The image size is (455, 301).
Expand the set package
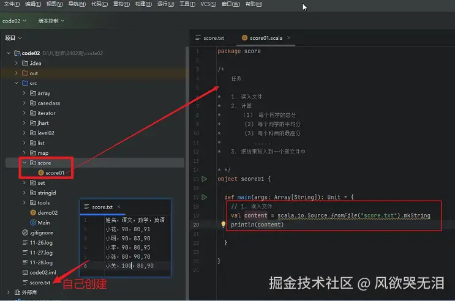pos(24,183)
